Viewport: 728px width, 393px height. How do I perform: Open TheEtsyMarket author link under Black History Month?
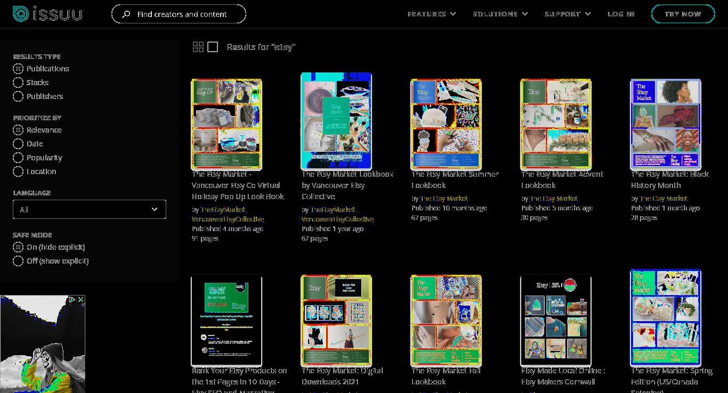tap(664, 199)
